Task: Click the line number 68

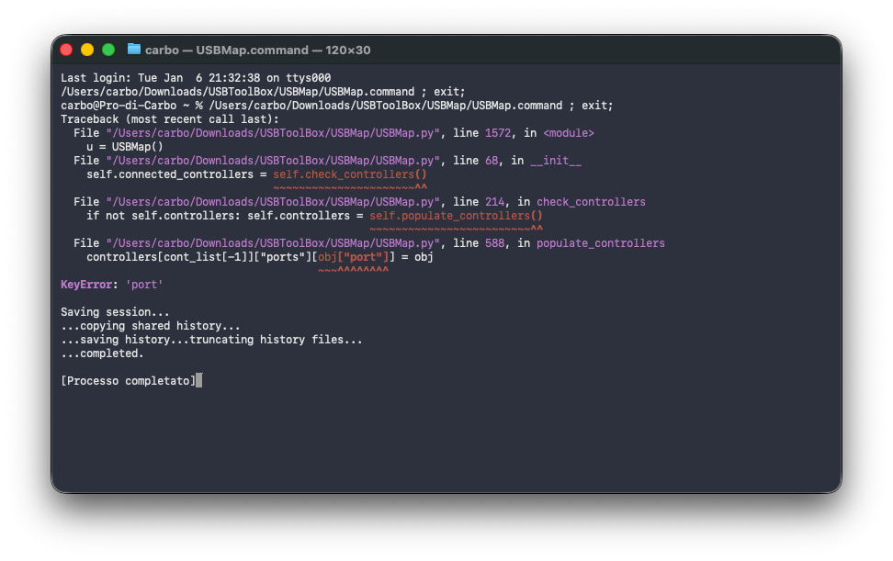Action: [x=492, y=161]
